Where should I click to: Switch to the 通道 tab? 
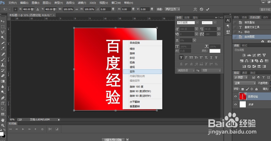pos(244,73)
